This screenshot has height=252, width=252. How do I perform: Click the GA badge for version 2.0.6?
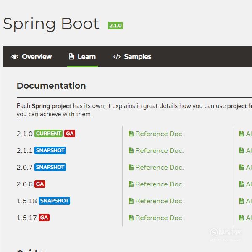(40, 184)
